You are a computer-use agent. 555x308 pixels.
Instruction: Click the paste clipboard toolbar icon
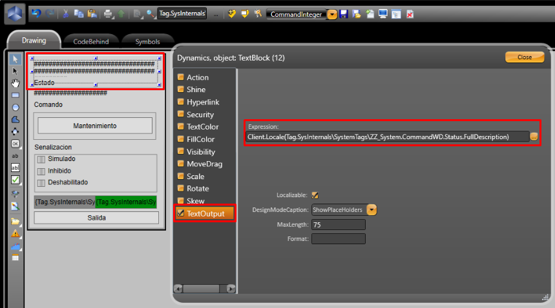coord(91,14)
